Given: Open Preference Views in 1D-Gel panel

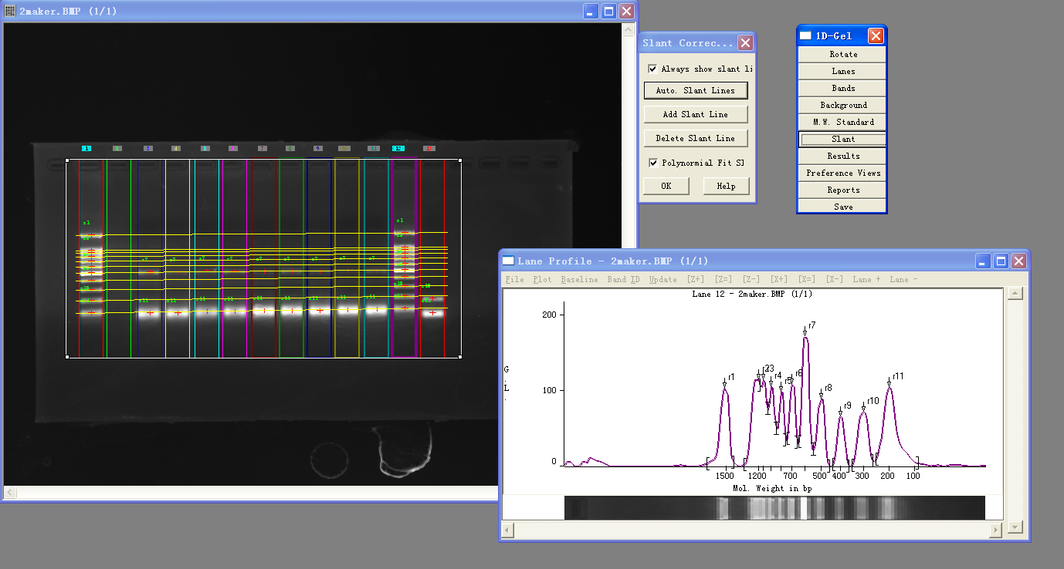Looking at the screenshot, I should tap(843, 173).
